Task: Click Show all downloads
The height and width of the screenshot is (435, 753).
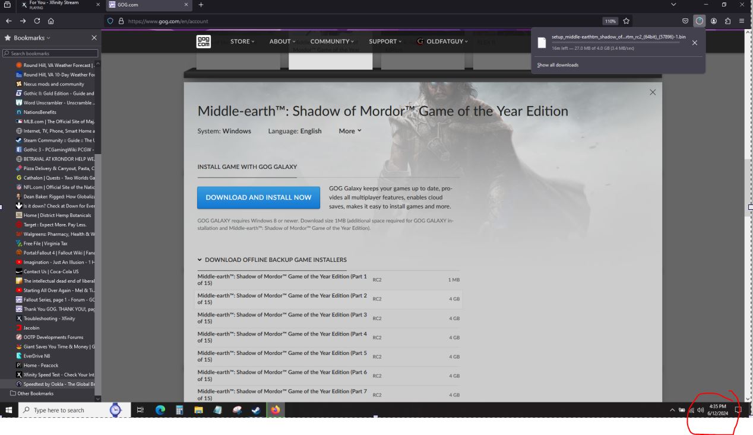Action: tap(558, 65)
